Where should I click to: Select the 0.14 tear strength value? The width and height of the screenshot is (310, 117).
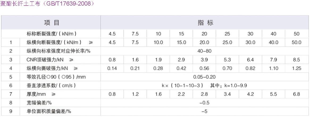click(x=112, y=68)
